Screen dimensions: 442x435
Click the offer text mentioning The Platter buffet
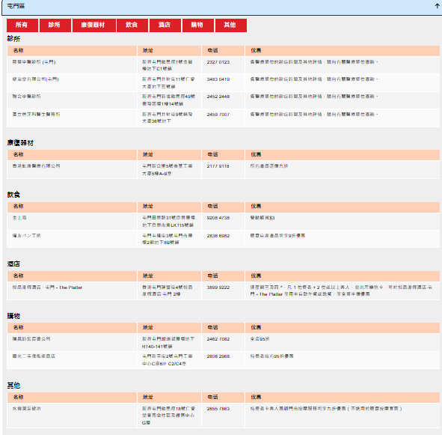[341, 290]
